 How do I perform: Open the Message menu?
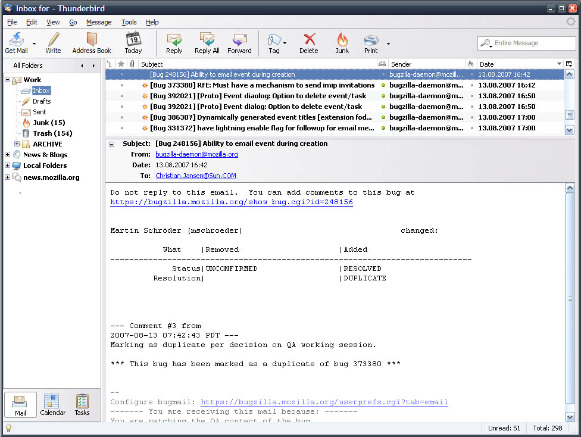99,22
